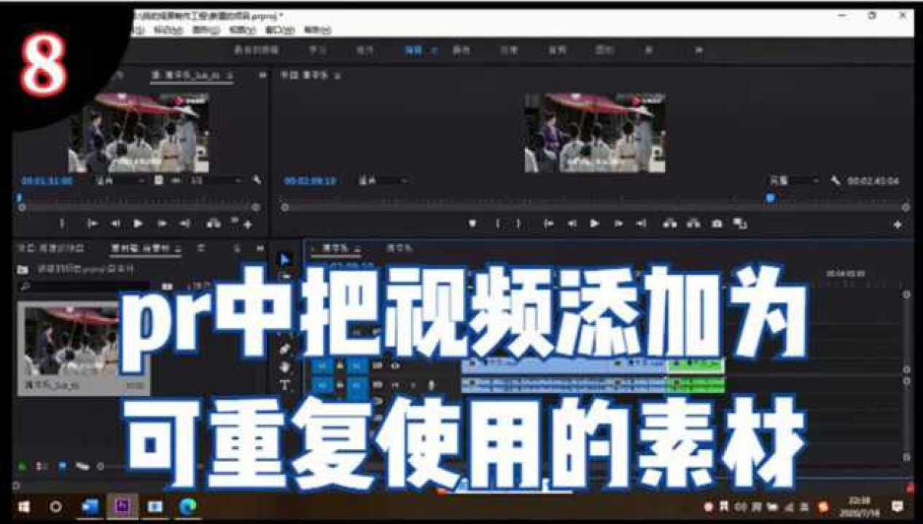Switch bin to Icon View

pyautogui.click(x=62, y=466)
